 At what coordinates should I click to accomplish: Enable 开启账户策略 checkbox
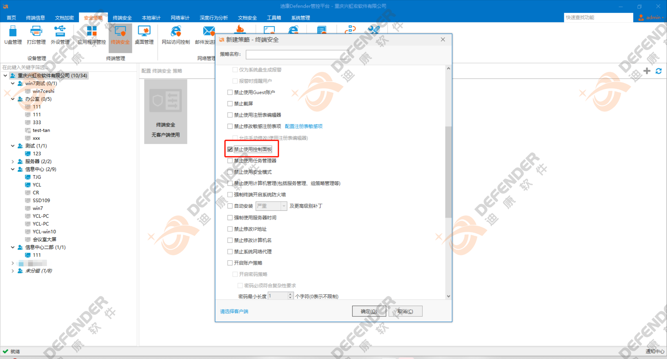coord(230,263)
